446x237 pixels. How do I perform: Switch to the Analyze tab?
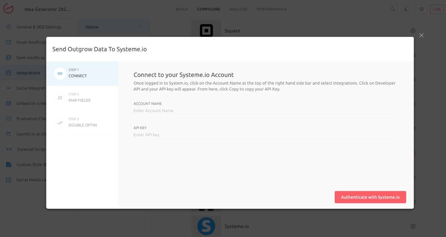point(238,9)
